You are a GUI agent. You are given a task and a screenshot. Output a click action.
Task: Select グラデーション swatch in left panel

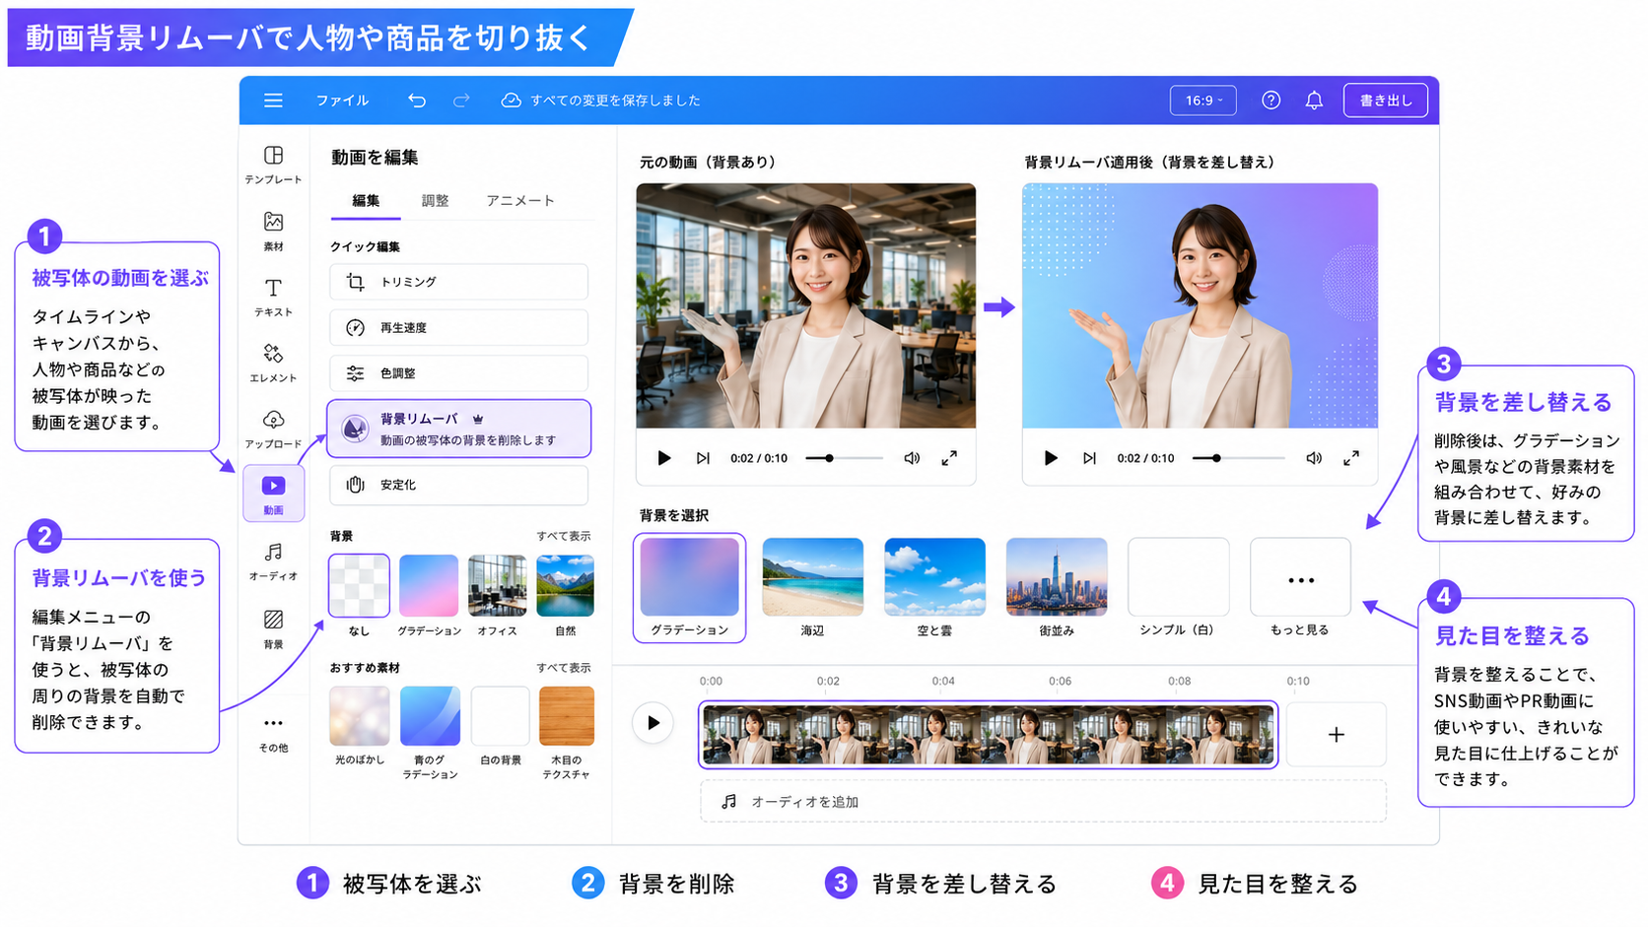click(x=429, y=585)
